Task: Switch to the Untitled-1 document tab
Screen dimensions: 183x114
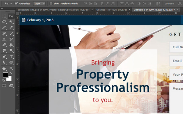Action: (111, 10)
